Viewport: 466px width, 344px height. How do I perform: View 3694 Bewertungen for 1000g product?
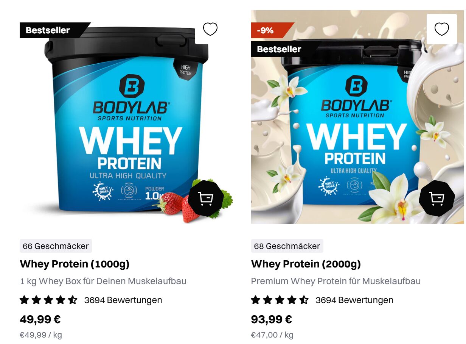123,300
